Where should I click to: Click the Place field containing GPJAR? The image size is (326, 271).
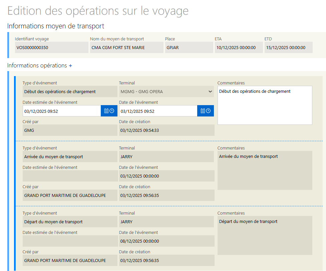click(189, 47)
